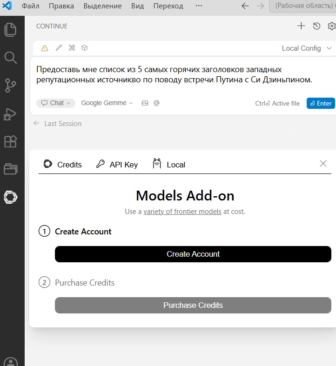Click the pencil rules icon
Viewport: 336px width, 366px height.
point(59,48)
